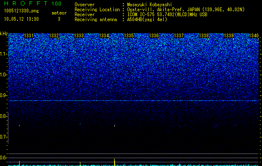Click the 1339 time marker
The height and width of the screenshot is (166, 262).
point(229,36)
